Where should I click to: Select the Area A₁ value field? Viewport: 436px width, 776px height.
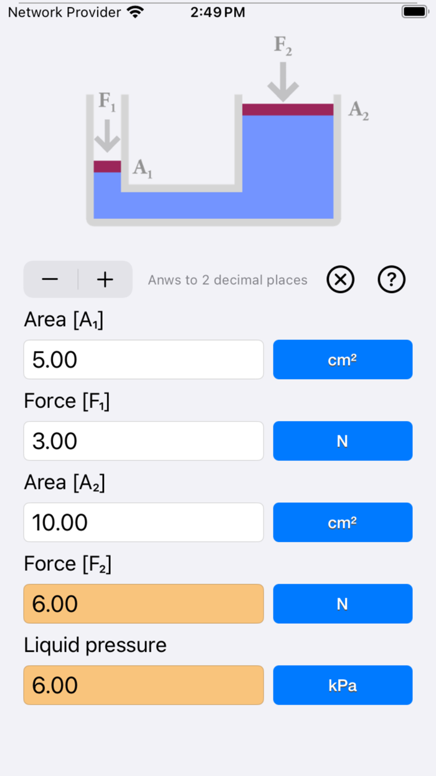[143, 359]
